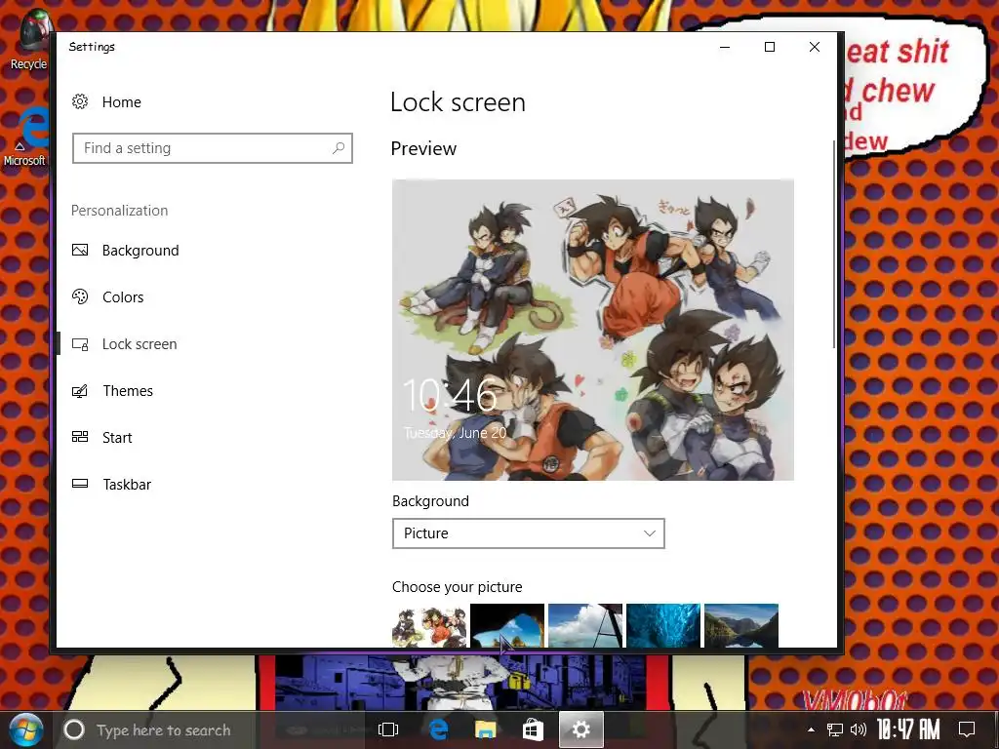Click the lock screen preview image

click(x=592, y=330)
